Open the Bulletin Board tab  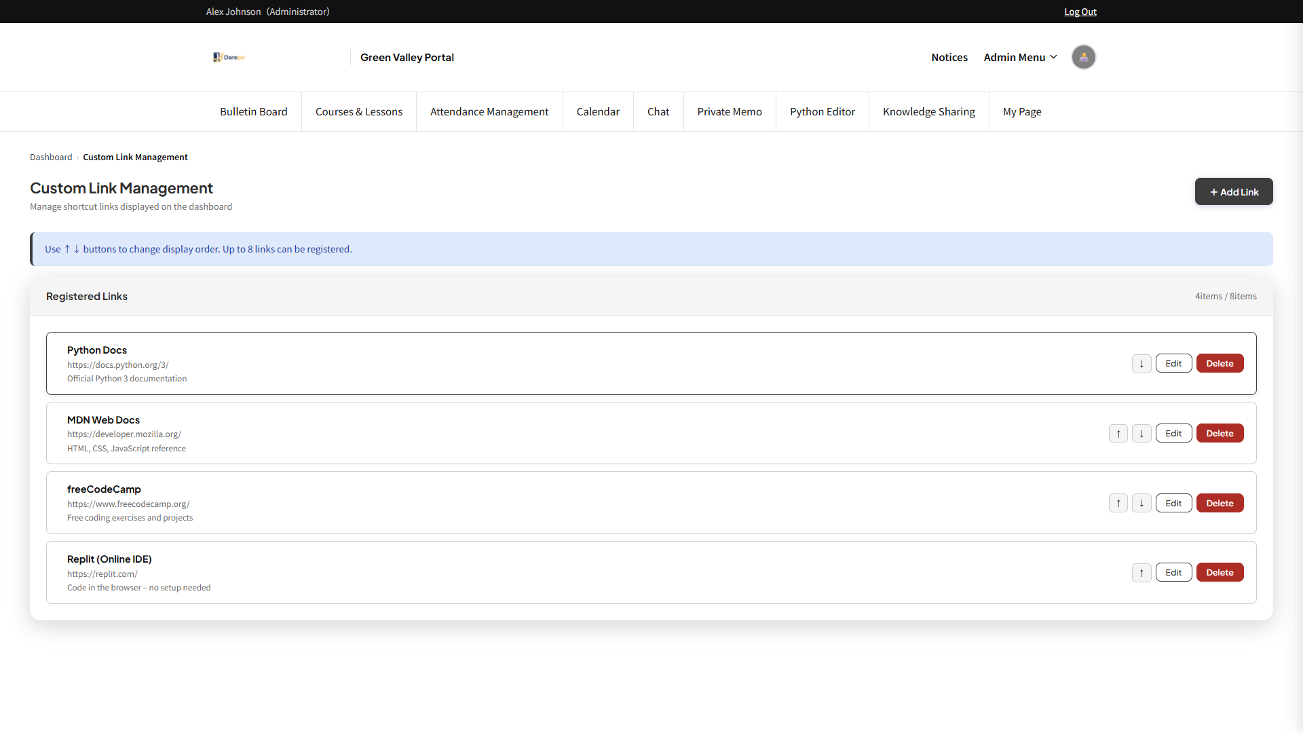coord(254,112)
